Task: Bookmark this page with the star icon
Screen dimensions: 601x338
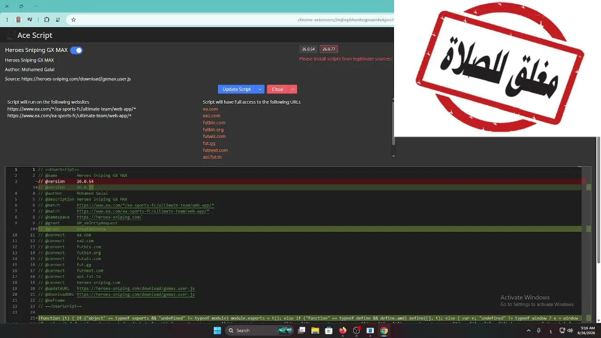Action: point(74,20)
